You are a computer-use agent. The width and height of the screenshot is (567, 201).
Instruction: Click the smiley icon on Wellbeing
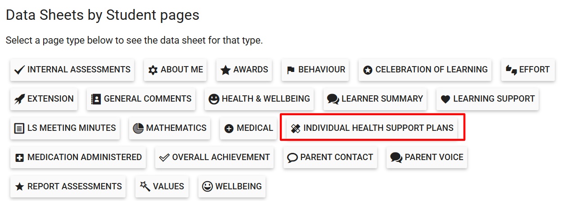(x=207, y=187)
